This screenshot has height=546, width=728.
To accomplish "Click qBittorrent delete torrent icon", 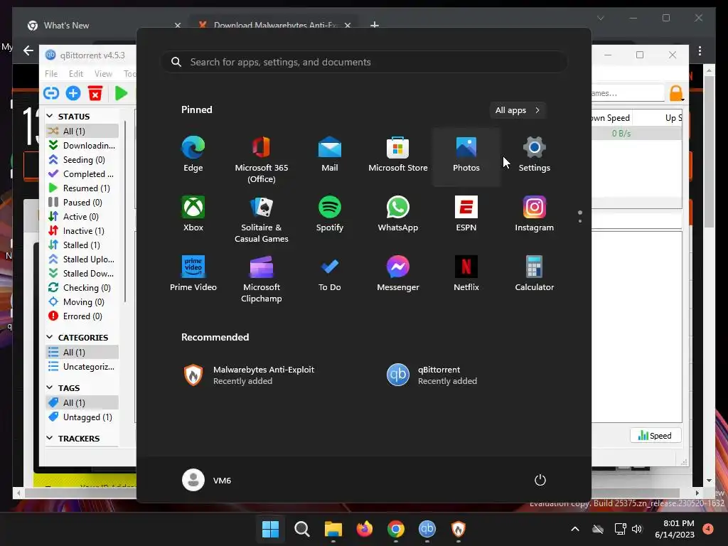I will 95,93.
